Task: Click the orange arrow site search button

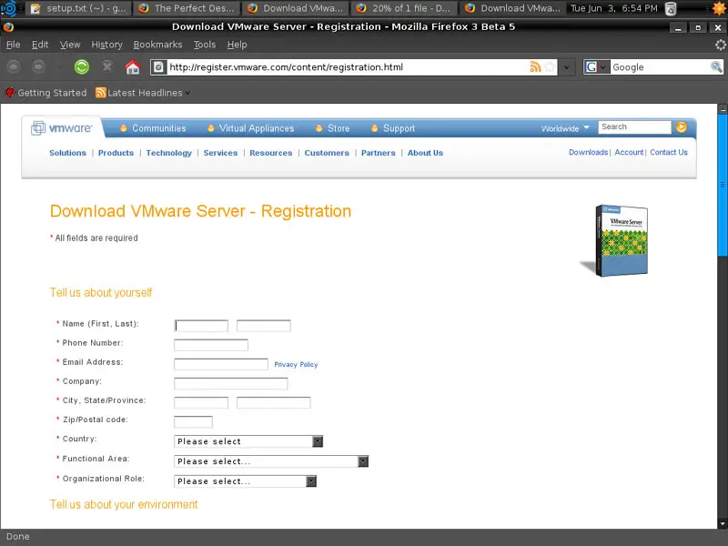Action: pyautogui.click(x=681, y=126)
